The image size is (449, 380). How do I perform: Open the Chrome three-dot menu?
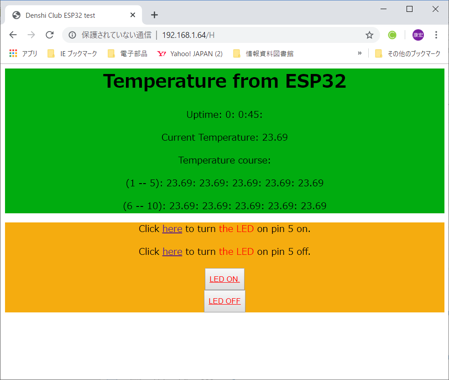click(x=436, y=35)
